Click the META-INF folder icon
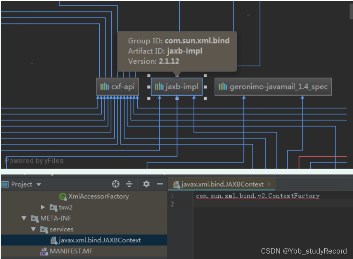Image resolution: width=353 pixels, height=259 pixels. click(x=35, y=218)
